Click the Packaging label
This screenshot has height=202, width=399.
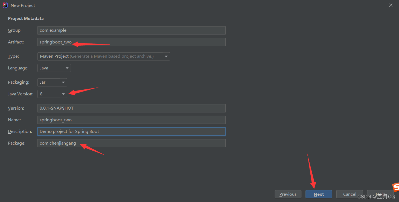[19, 82]
